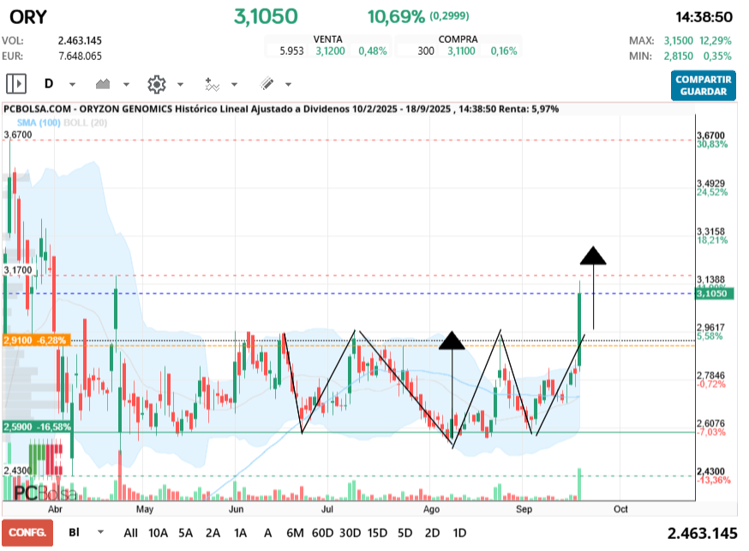Click the ORY ticker symbol
This screenshot has height=551, width=749.
pos(28,17)
